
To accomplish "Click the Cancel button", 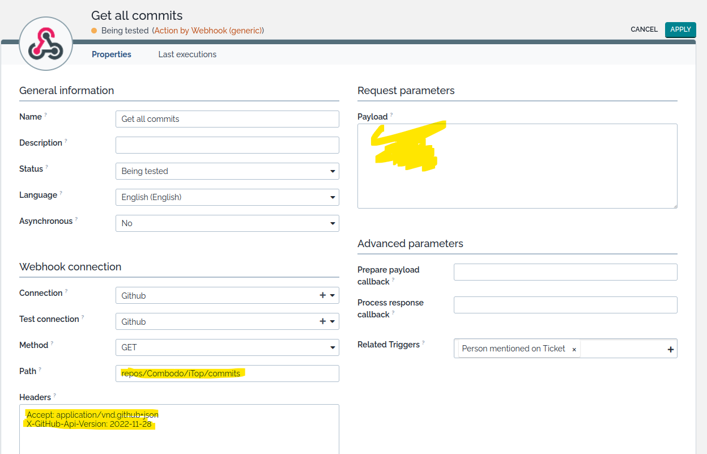I will click(644, 29).
